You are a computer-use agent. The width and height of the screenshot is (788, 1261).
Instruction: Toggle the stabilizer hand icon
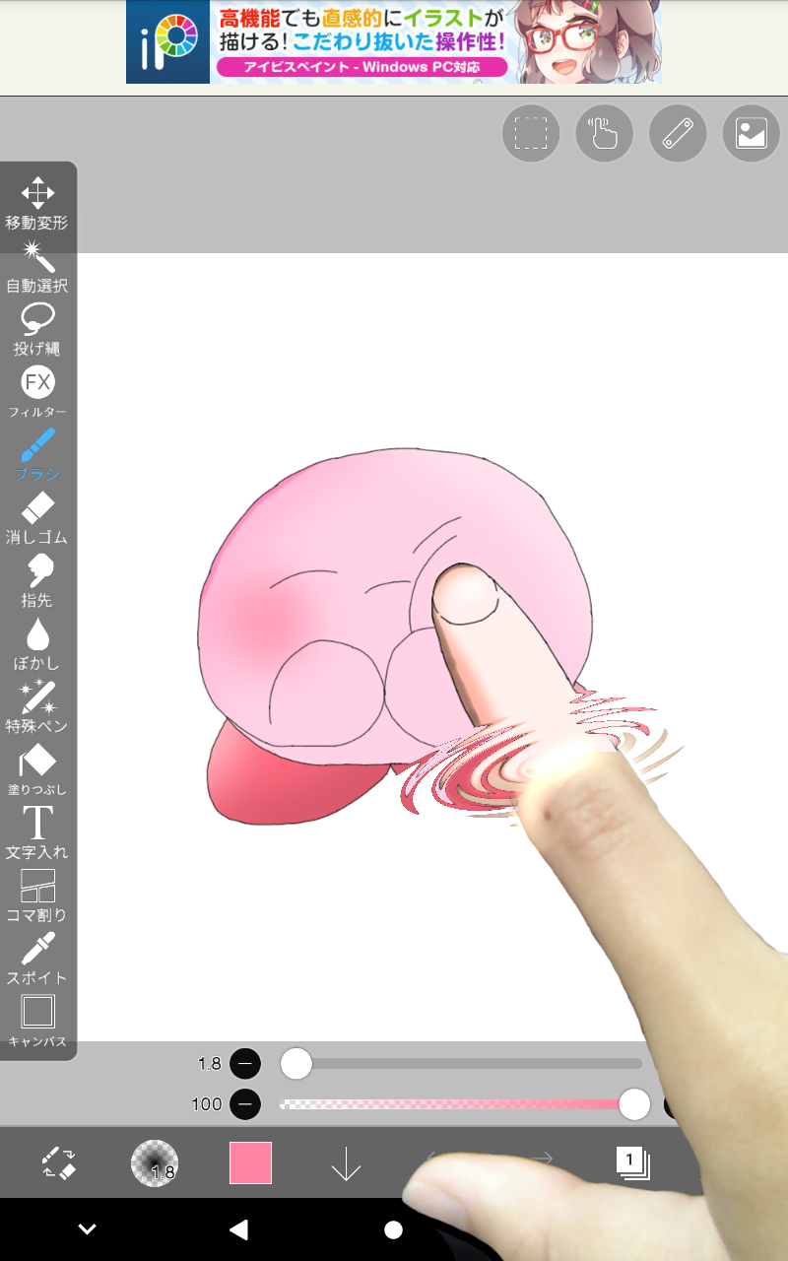[x=604, y=133]
